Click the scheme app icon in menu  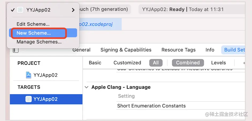coord(20,10)
